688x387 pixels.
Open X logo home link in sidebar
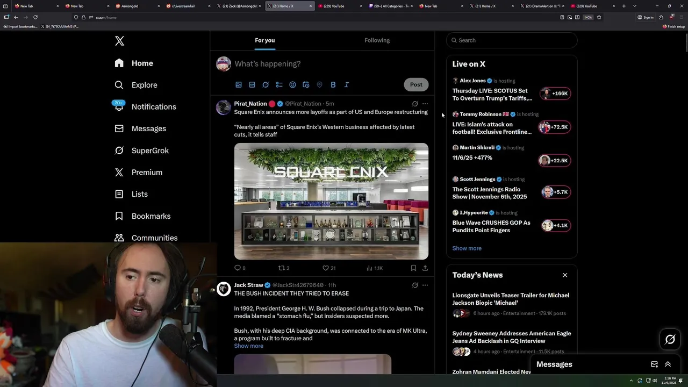pos(119,41)
